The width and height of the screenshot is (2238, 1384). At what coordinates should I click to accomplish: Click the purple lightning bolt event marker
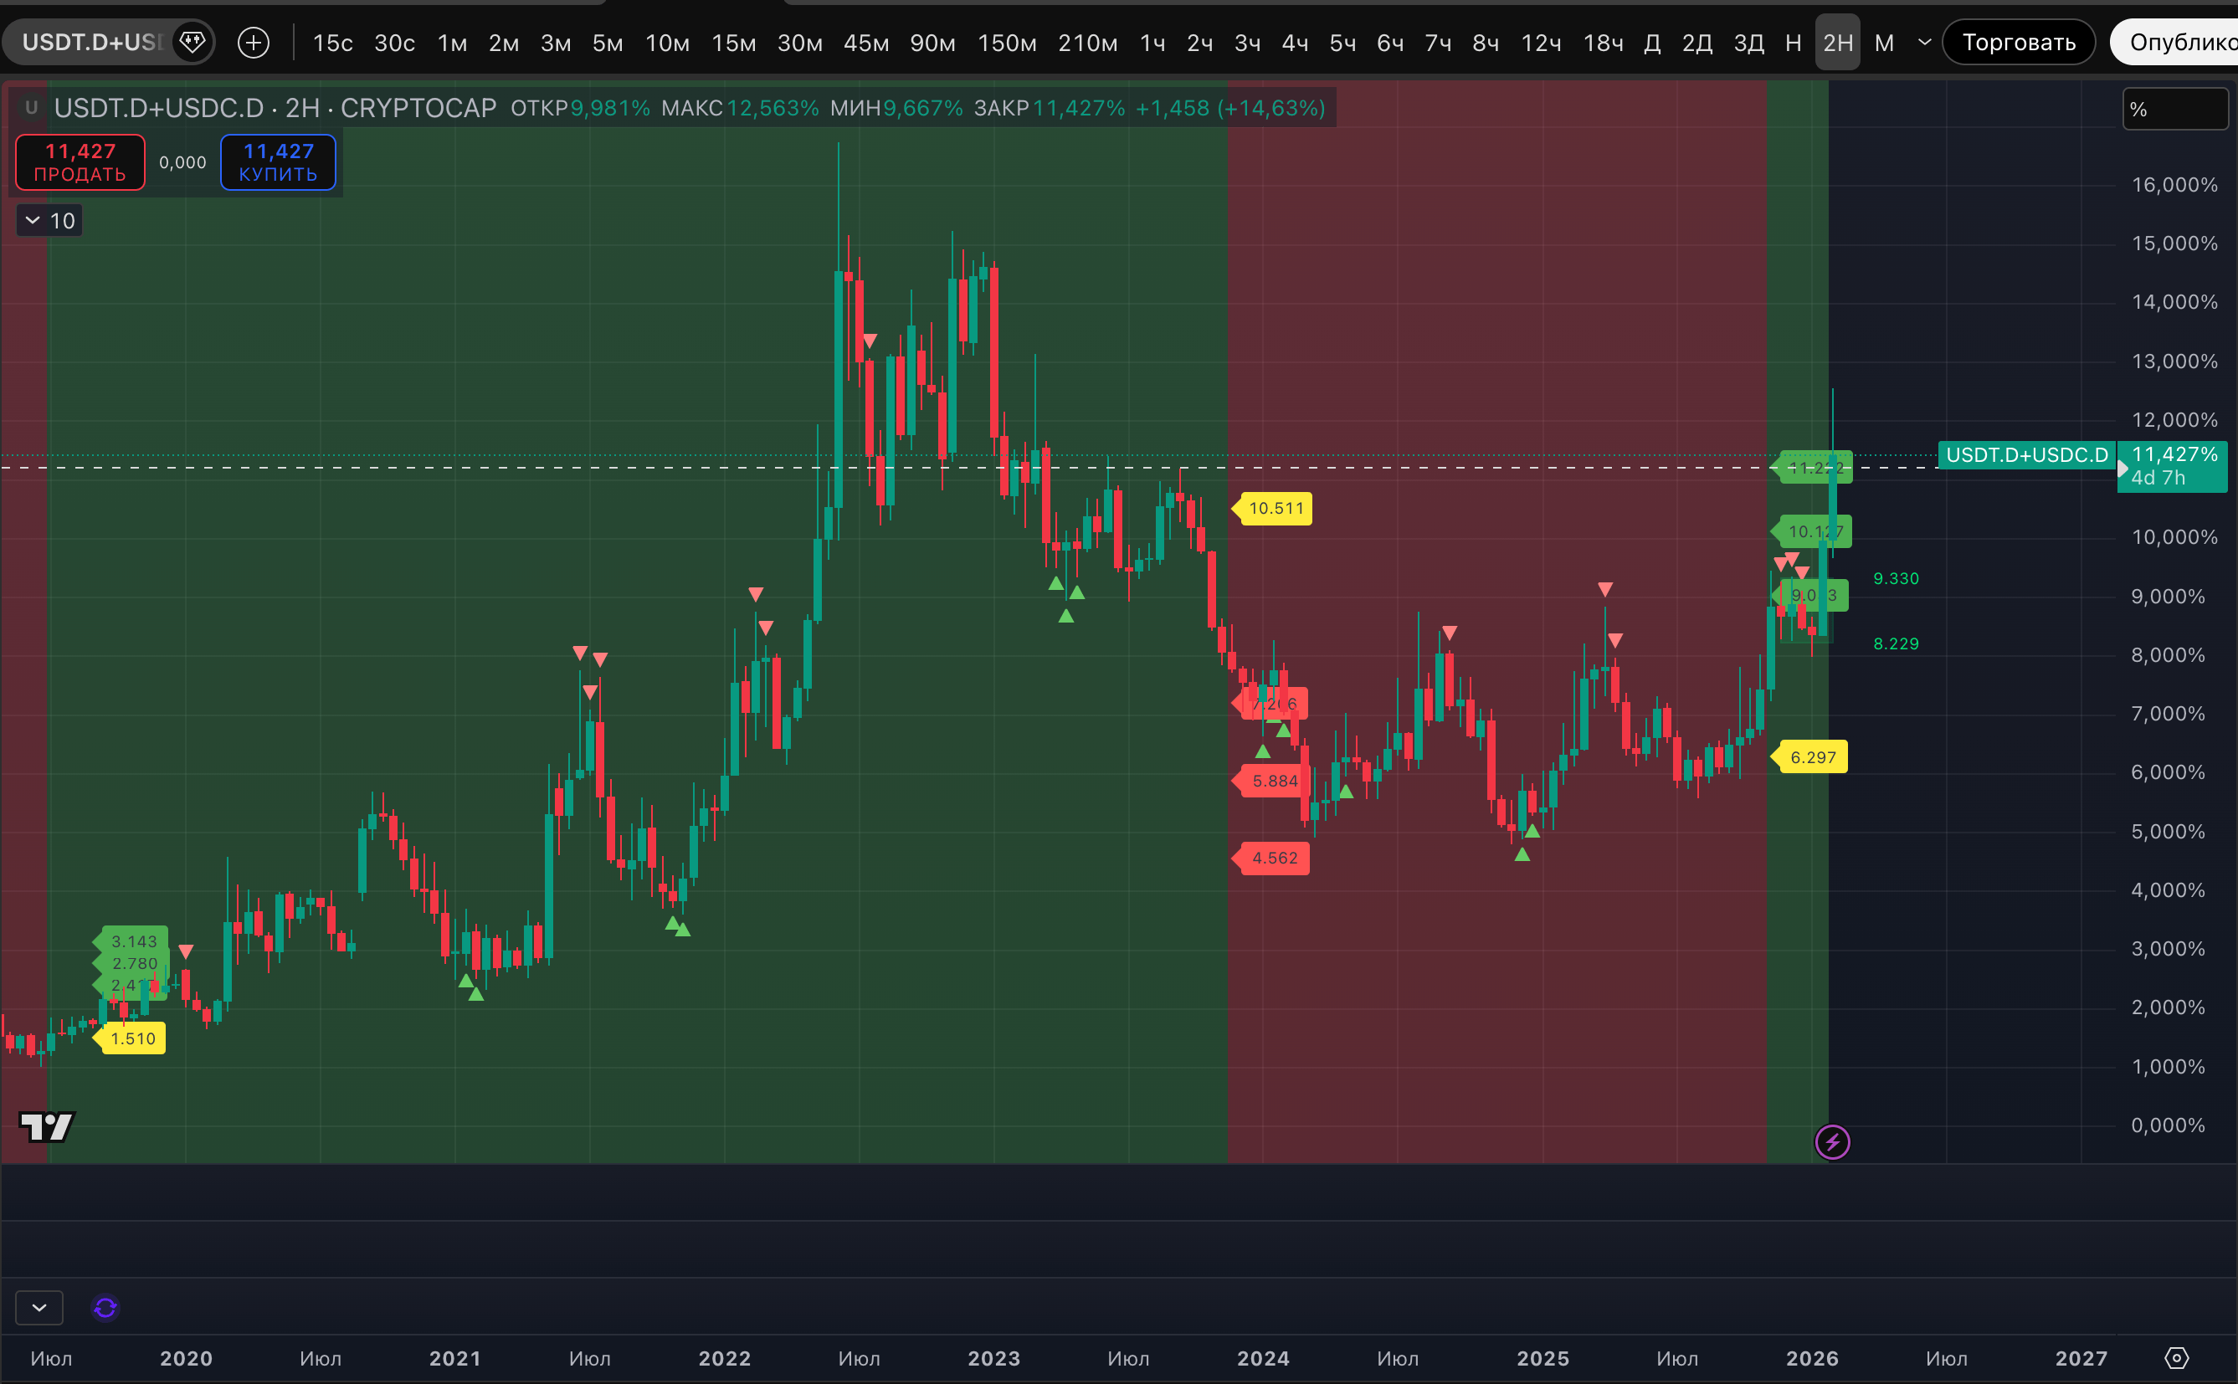point(1831,1141)
